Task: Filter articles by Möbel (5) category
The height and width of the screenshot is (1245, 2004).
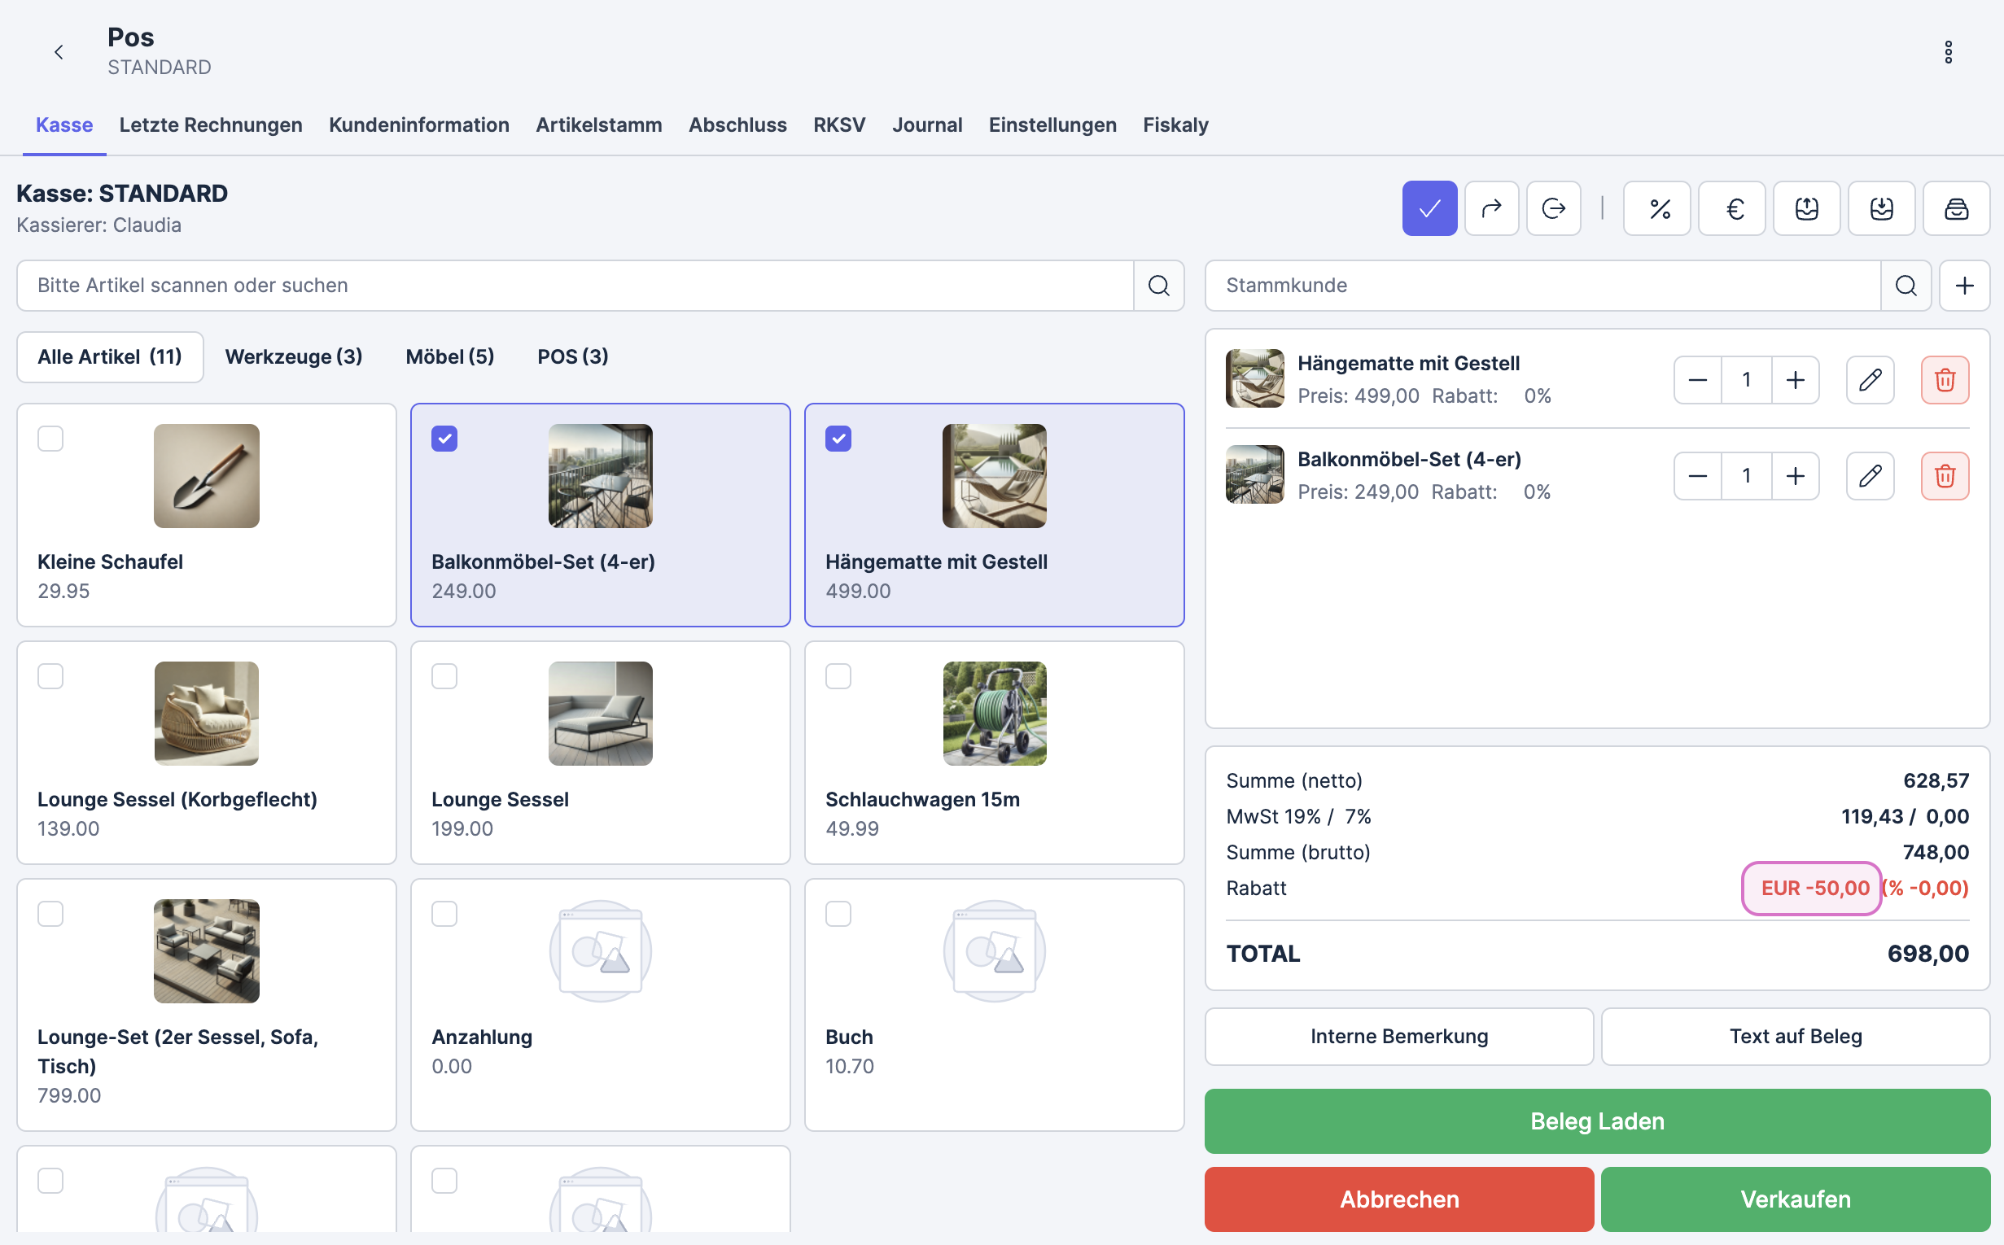Action: (x=450, y=356)
